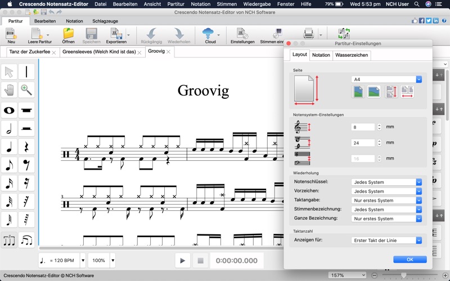Select the whole note tool

click(x=9, y=110)
